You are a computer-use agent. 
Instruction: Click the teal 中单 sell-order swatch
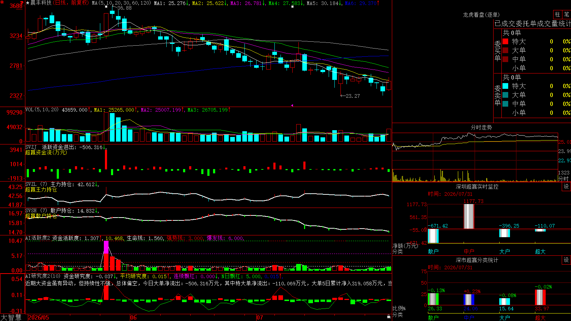coord(505,104)
